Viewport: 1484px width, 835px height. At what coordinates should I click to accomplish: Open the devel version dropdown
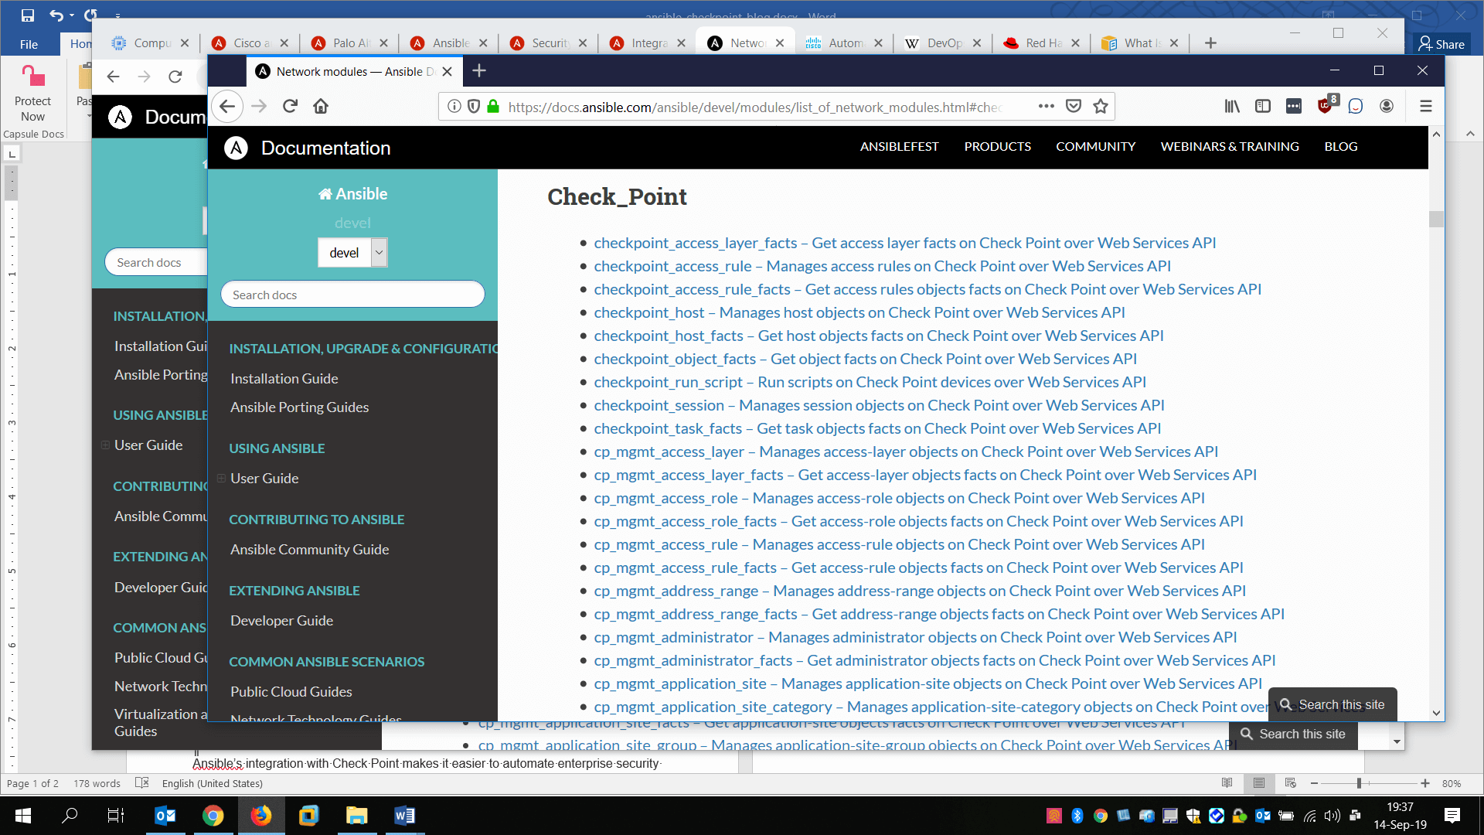point(352,253)
